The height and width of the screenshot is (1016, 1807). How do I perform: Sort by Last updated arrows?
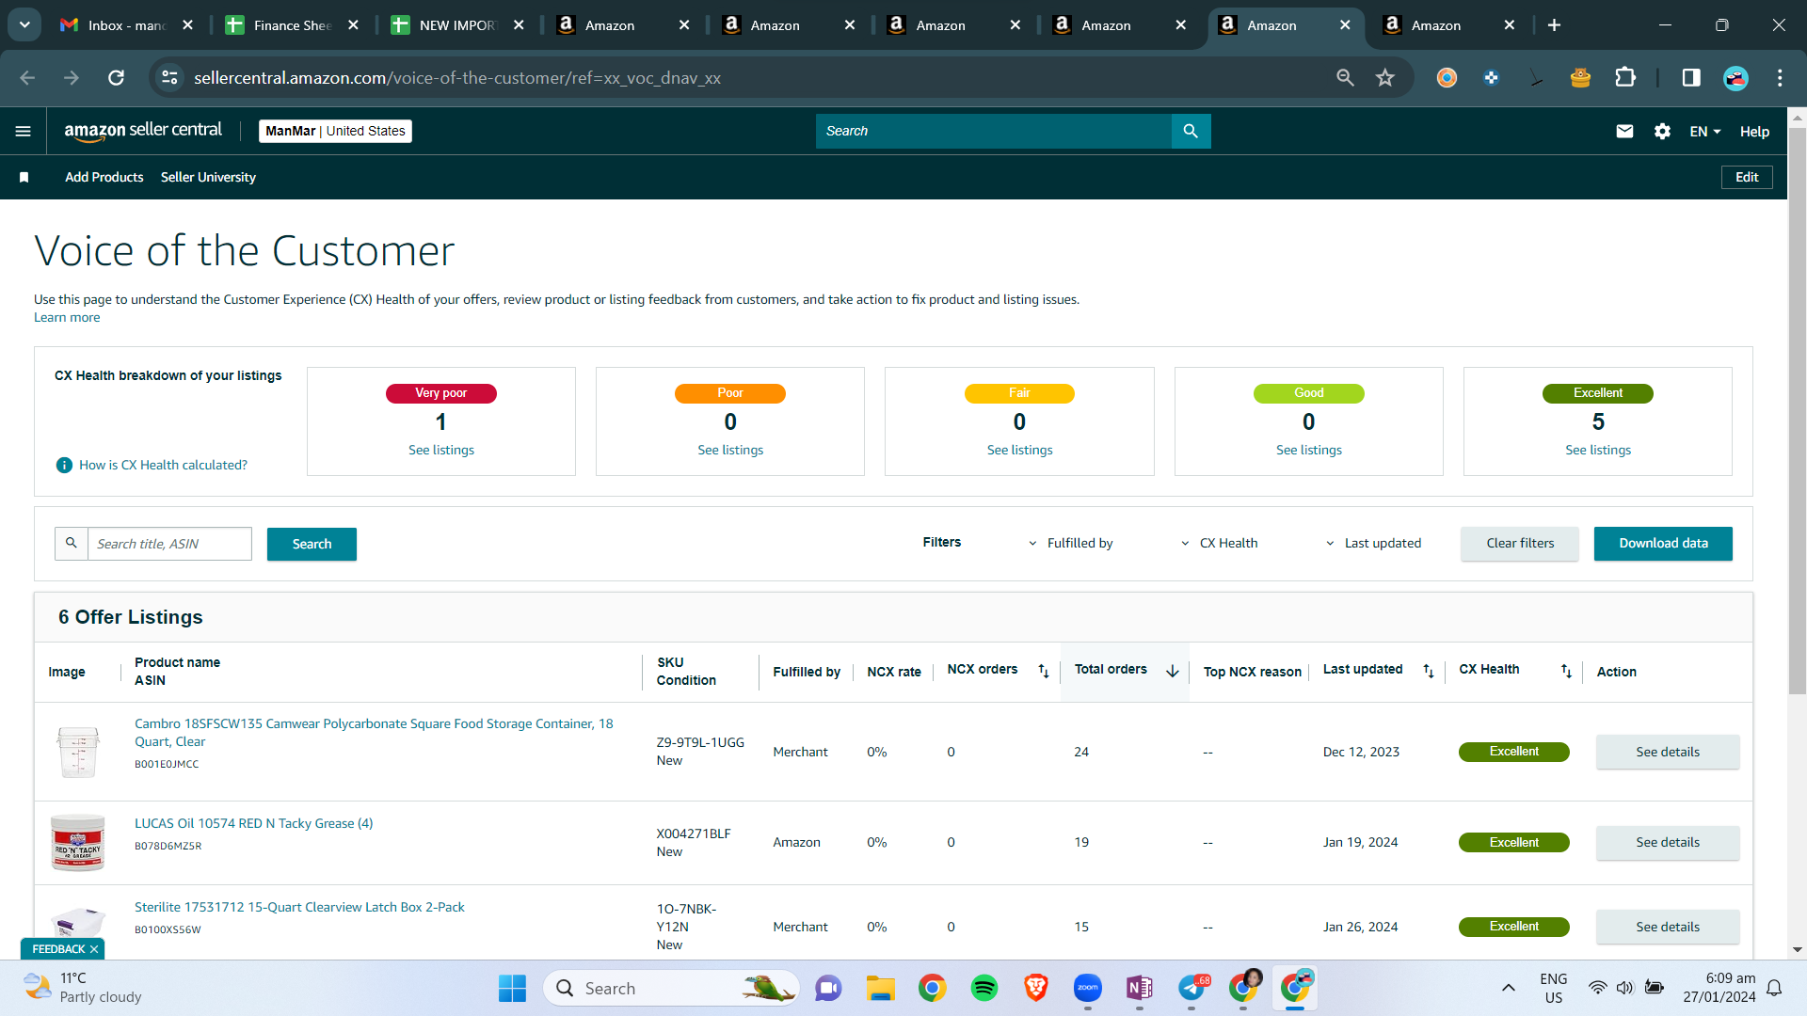click(x=1429, y=671)
